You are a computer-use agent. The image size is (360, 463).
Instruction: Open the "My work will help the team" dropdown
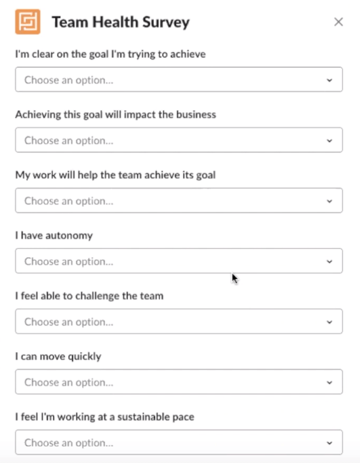click(179, 201)
